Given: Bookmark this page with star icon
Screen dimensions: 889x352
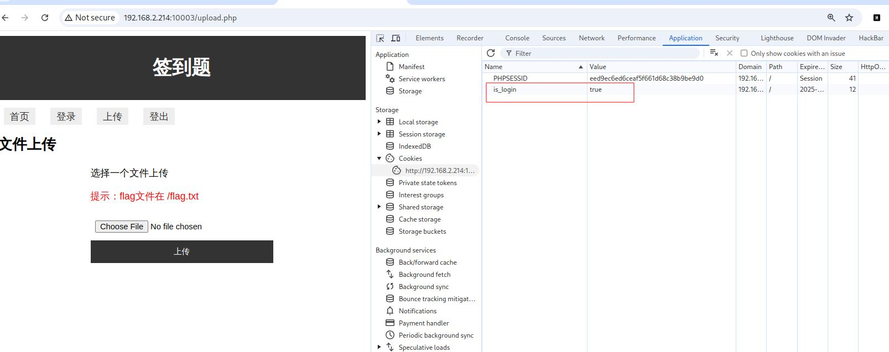Looking at the screenshot, I should (x=849, y=18).
